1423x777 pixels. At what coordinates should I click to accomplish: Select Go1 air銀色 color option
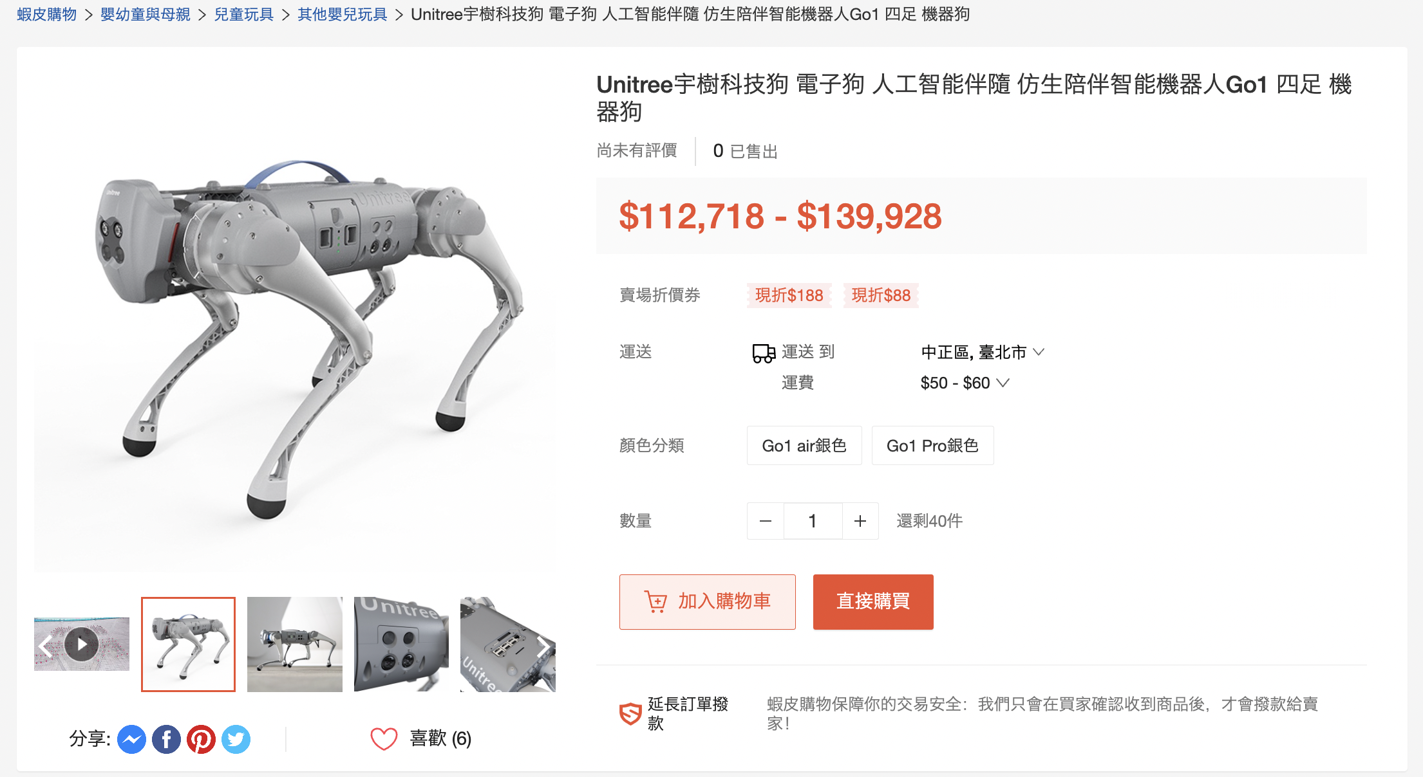coord(804,445)
